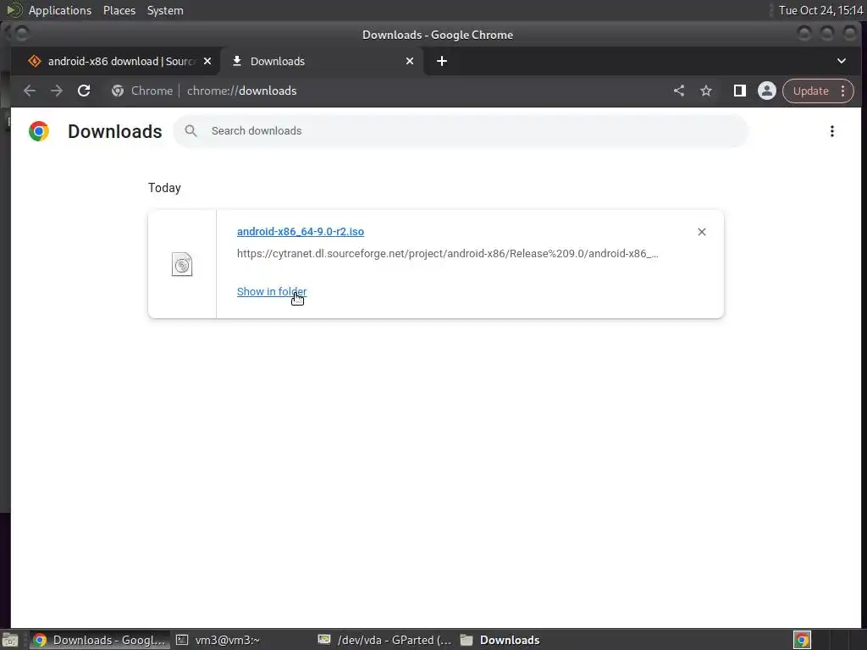Click the Update Chrome button
Viewport: 867px width, 650px height.
pyautogui.click(x=810, y=91)
